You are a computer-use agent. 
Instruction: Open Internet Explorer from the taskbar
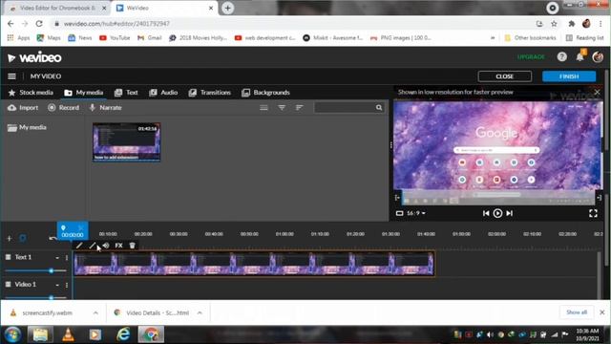pos(123,334)
